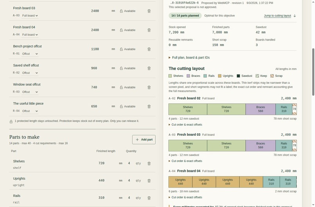Screen dimensions: 315x207
Task: Click the 14 / 14 parts planned badge
Action: click(185, 16)
